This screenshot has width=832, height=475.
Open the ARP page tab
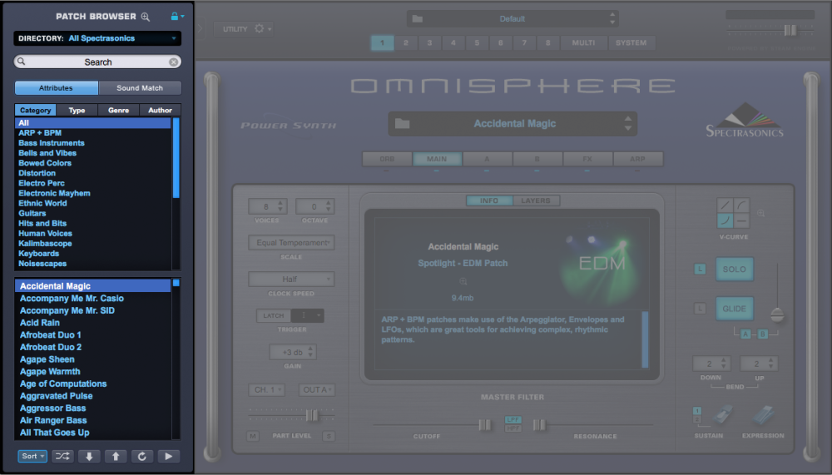638,159
